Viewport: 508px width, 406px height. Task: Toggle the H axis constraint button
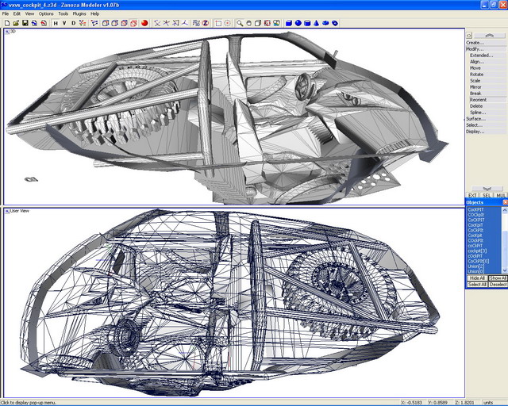click(55, 23)
